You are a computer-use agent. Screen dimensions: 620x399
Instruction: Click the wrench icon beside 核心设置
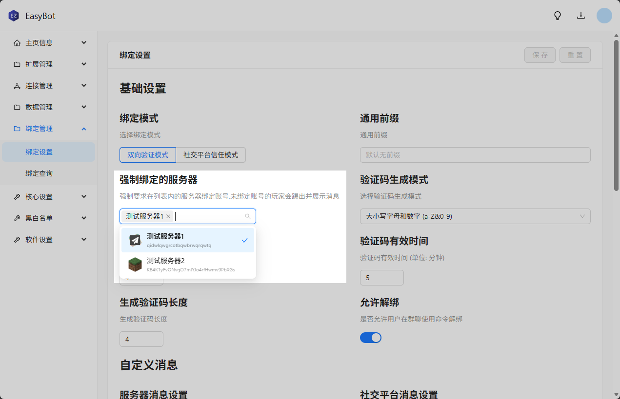coord(17,197)
